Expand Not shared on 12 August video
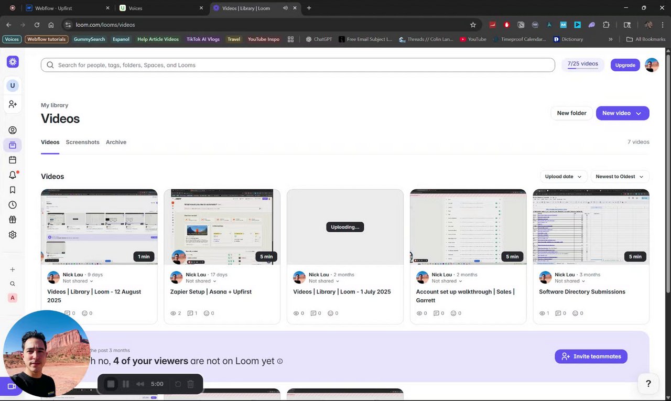 tap(78, 281)
